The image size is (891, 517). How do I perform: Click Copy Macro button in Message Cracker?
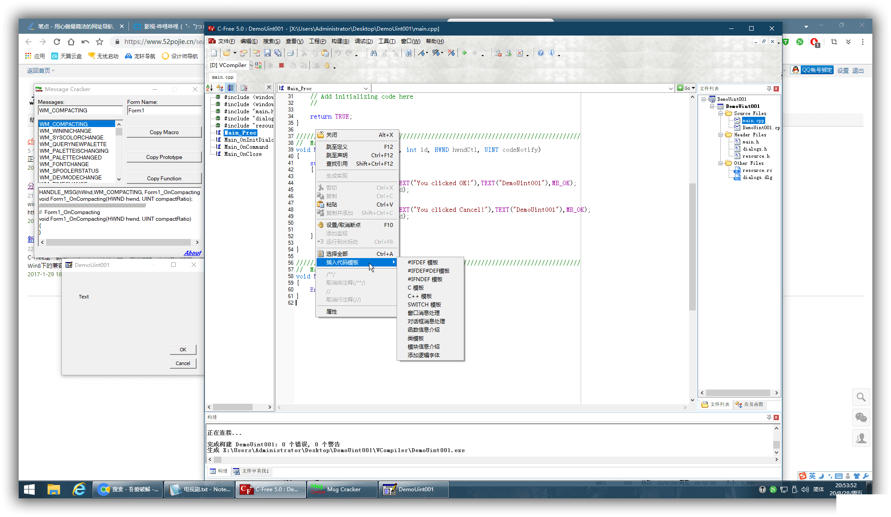(x=164, y=132)
